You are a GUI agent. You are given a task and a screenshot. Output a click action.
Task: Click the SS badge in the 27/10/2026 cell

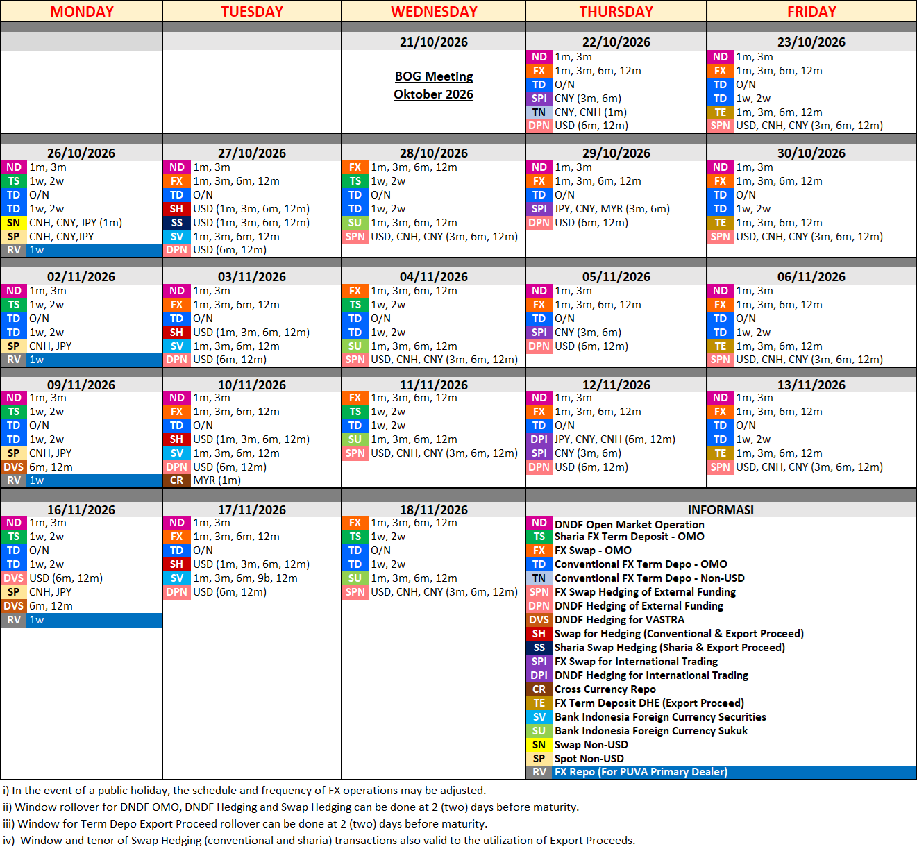point(177,223)
